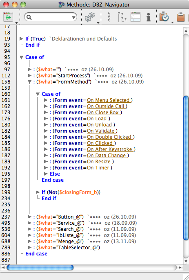This screenshot has width=189, height=280.
Task: Collapse the $what="FormMethod" case
Action: point(29,82)
